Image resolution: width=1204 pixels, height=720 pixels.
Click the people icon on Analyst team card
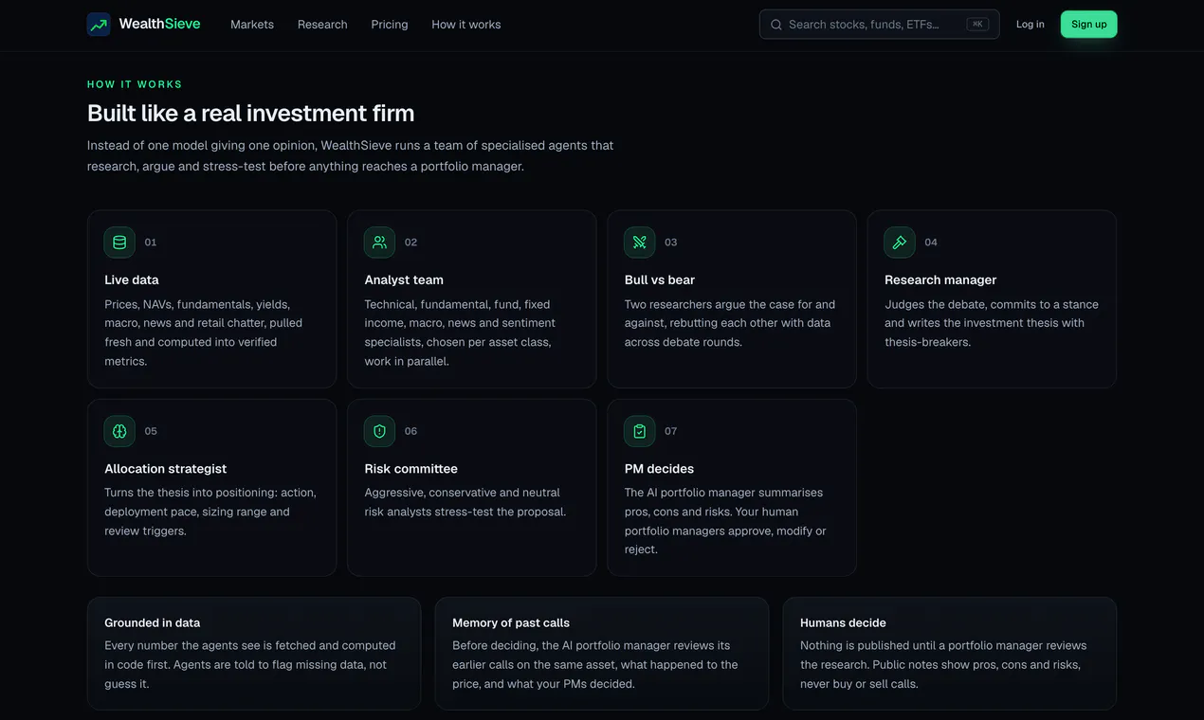tap(379, 243)
